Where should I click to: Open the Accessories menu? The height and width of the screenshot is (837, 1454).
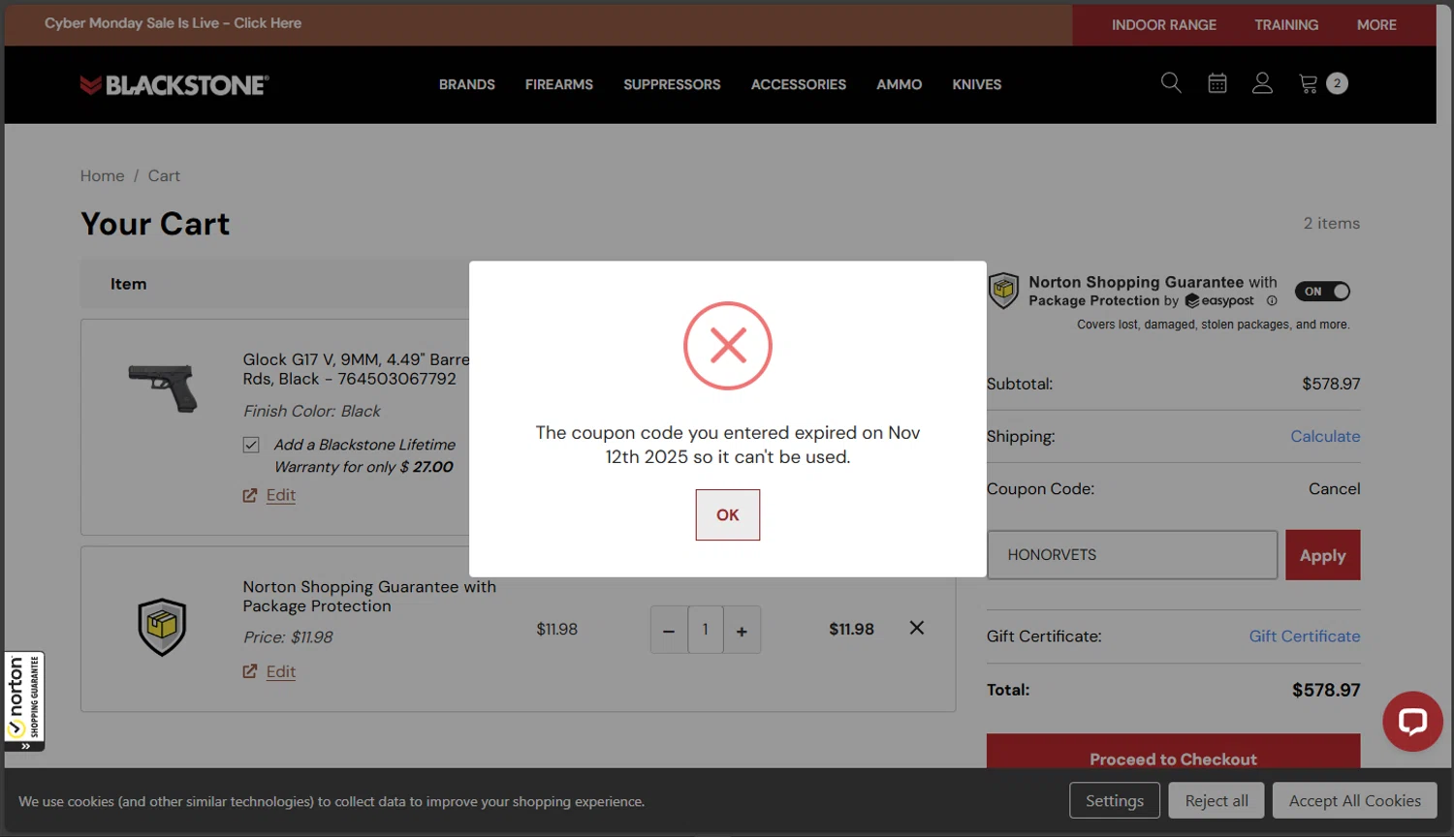(799, 85)
